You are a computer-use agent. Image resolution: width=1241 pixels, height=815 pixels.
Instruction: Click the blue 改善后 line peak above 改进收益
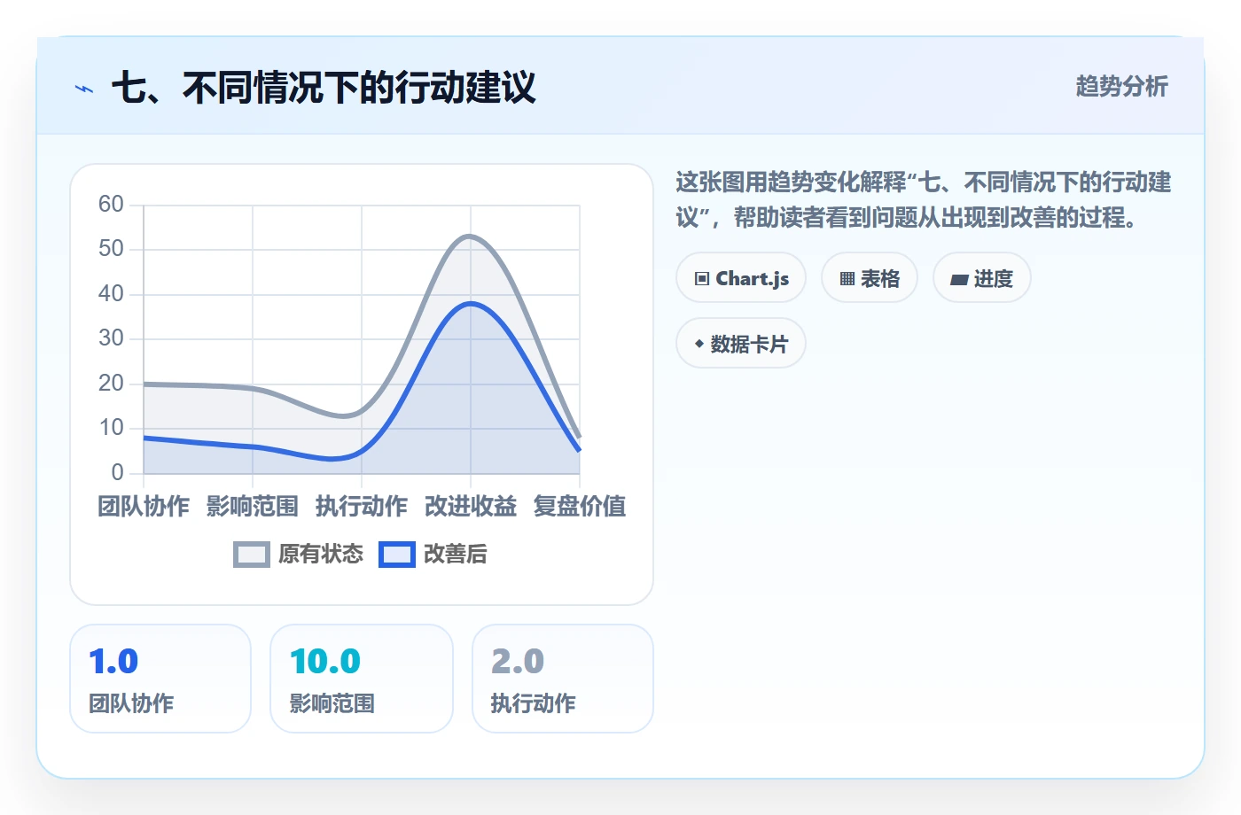pos(471,303)
